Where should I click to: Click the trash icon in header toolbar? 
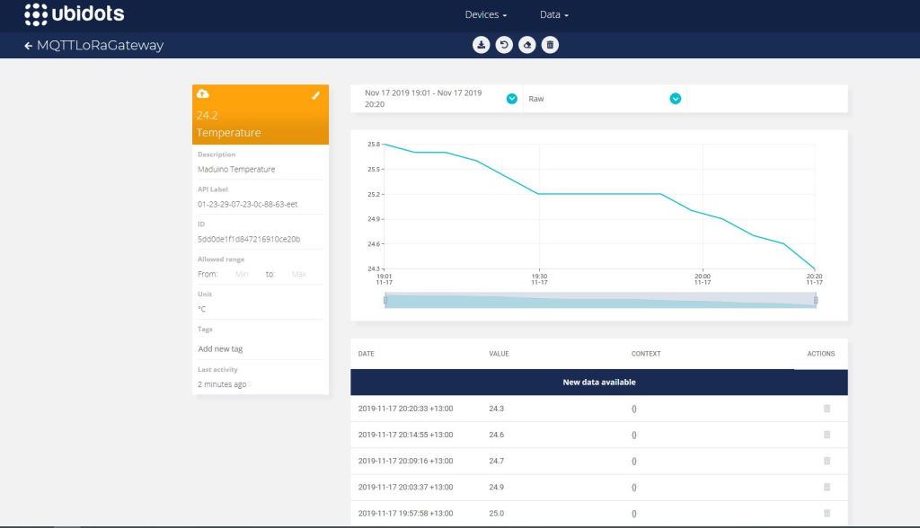click(550, 45)
